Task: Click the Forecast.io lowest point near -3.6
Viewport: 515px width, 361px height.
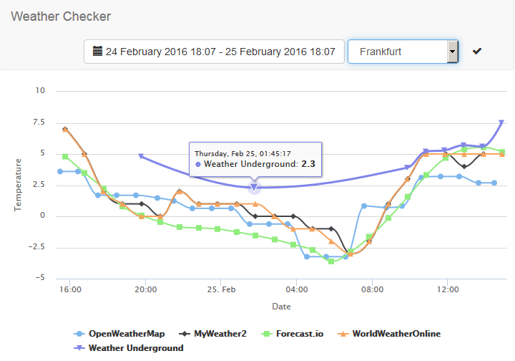Action: pos(331,261)
